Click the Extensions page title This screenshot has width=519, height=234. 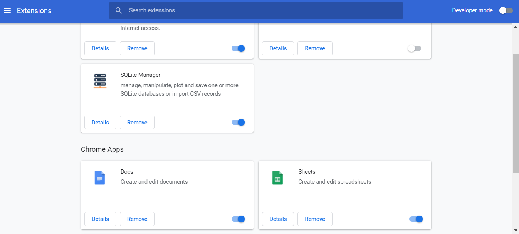pos(34,11)
